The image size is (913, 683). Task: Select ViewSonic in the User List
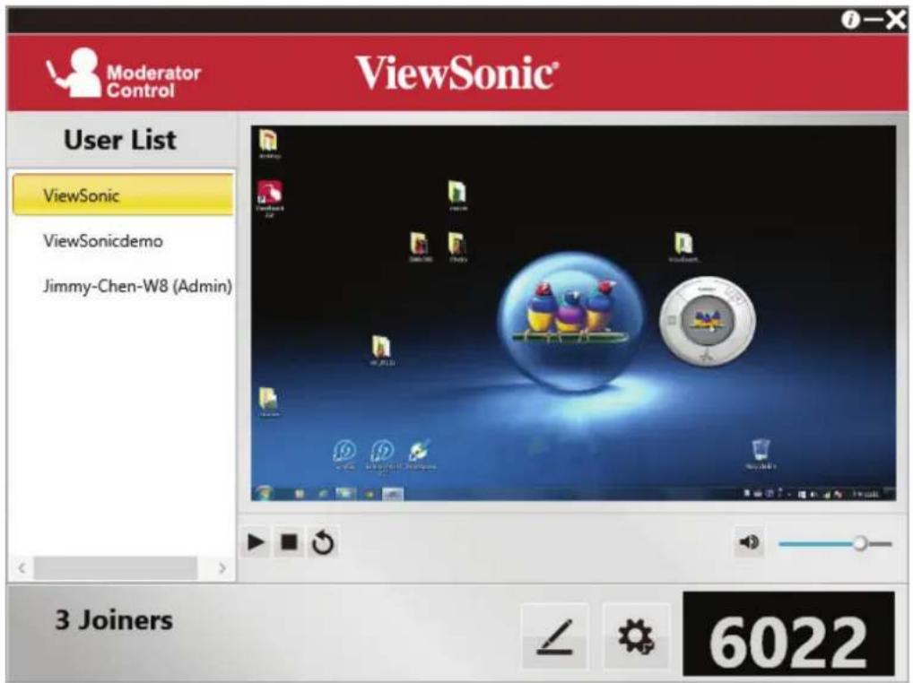[x=123, y=195]
